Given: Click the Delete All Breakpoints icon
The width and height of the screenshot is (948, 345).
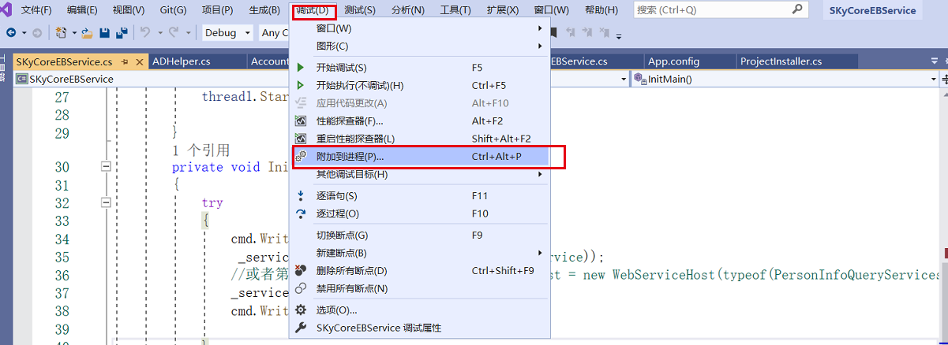Looking at the screenshot, I should (301, 270).
